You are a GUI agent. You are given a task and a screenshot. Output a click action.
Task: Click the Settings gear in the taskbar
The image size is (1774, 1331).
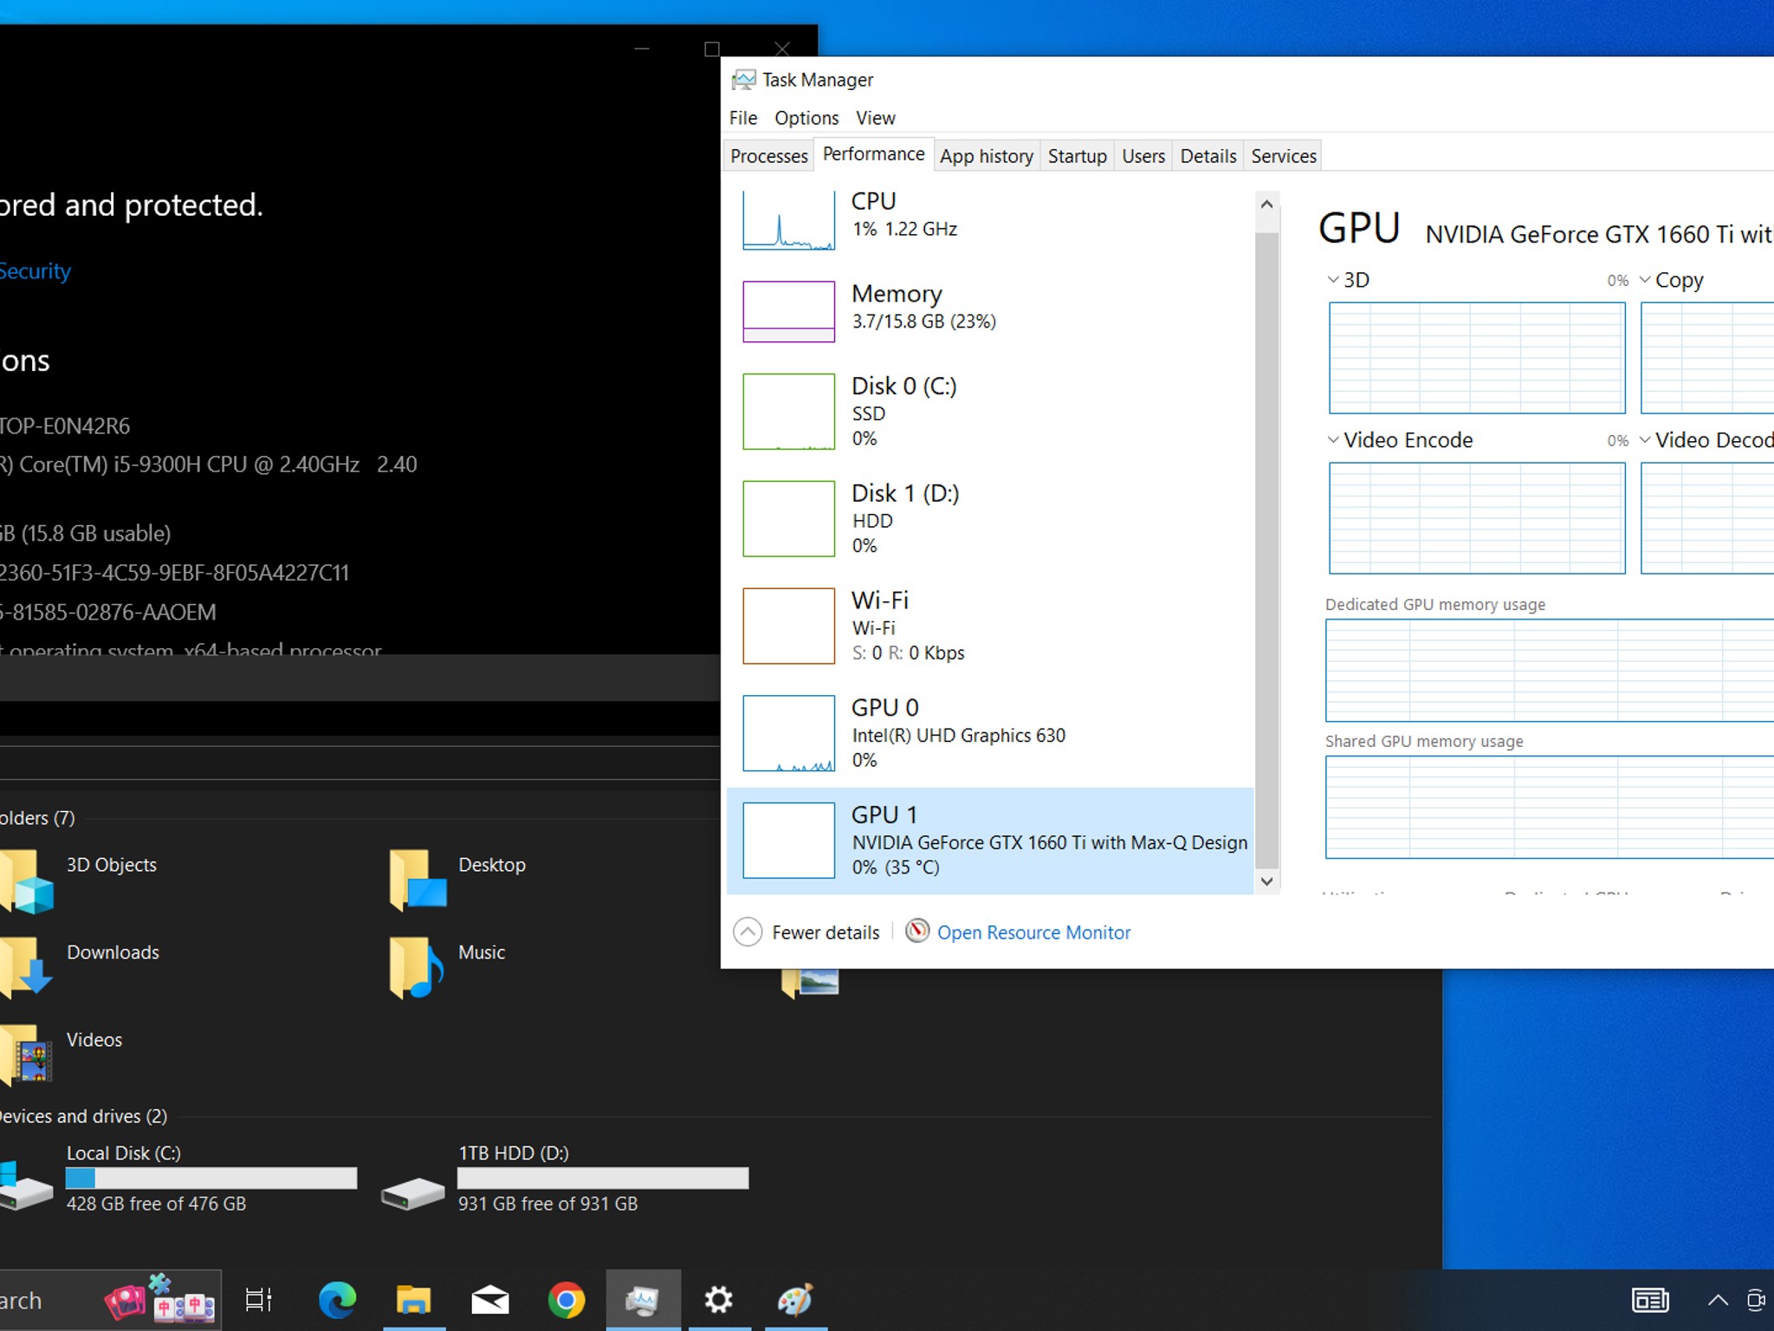tap(719, 1301)
